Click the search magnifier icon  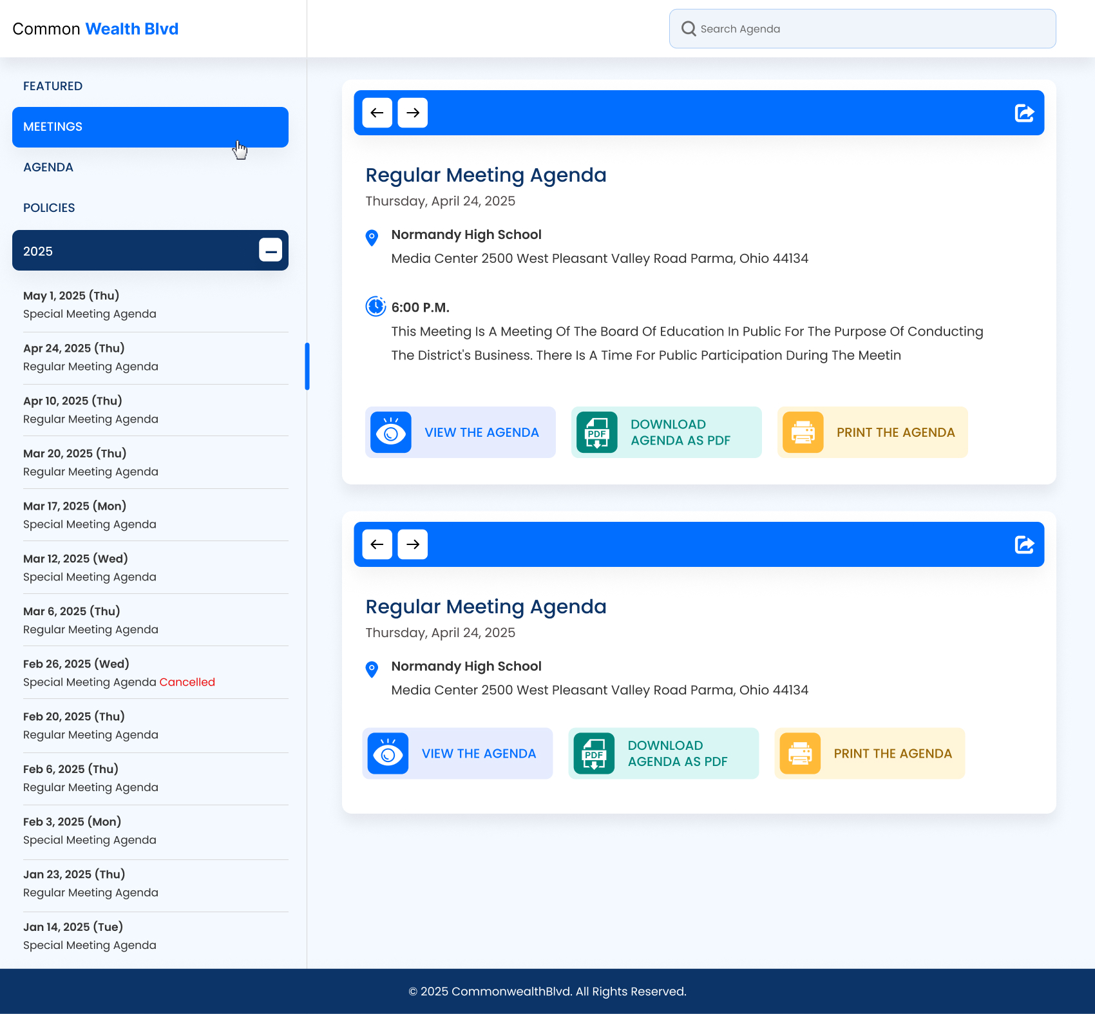pos(689,29)
